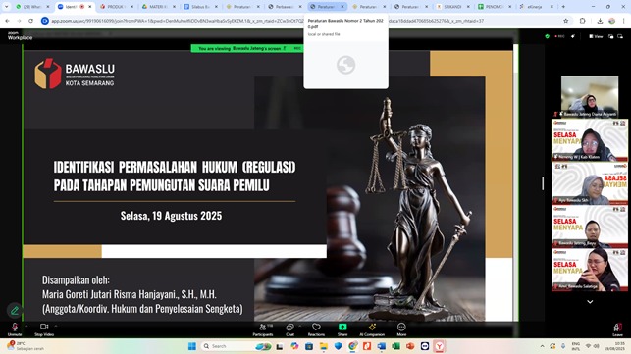Expand video options arrow beside Stop Video
The image size is (631, 354).
(x=56, y=326)
